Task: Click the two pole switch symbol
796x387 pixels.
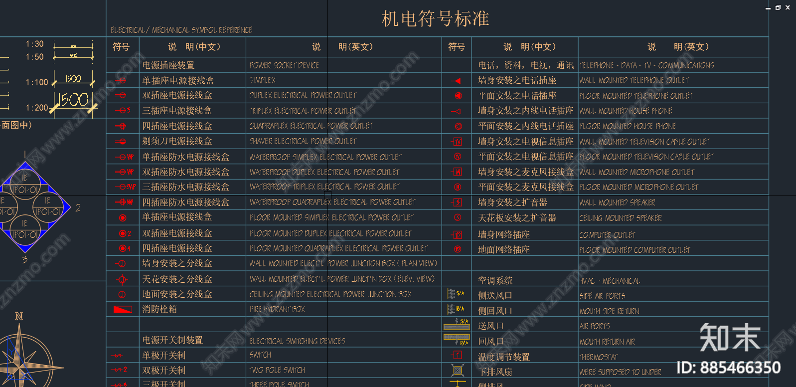Action: (x=119, y=370)
